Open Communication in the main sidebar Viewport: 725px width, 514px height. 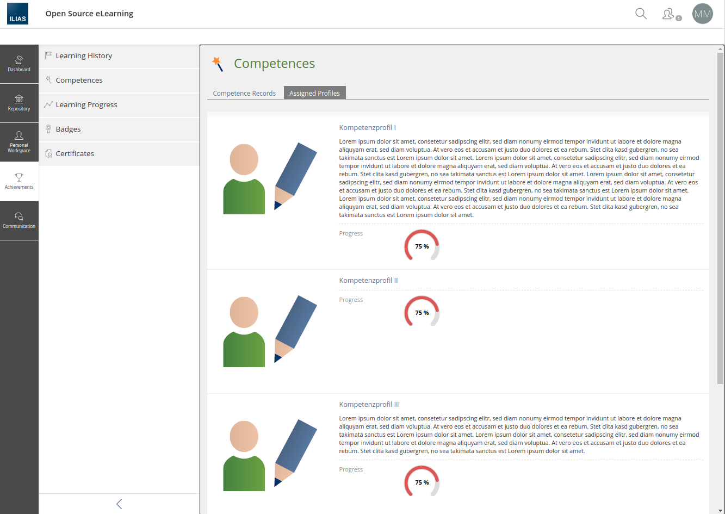[x=19, y=220]
